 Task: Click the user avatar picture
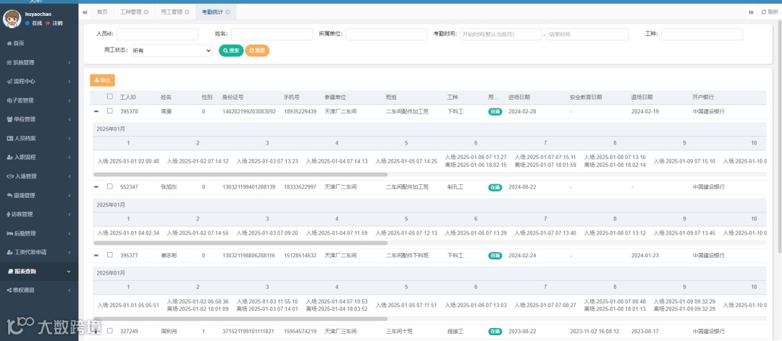[x=12, y=19]
